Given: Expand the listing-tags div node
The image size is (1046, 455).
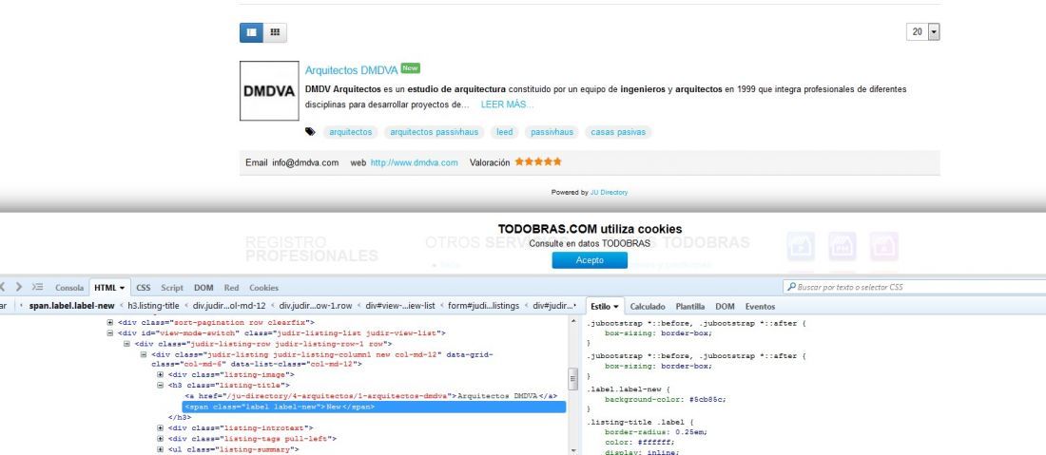Looking at the screenshot, I should (x=160, y=438).
